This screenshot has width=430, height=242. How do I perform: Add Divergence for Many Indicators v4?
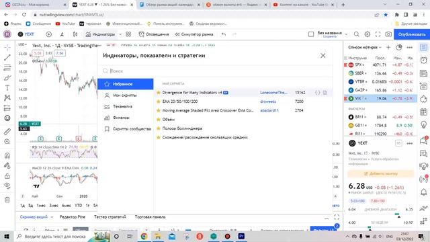coord(192,93)
